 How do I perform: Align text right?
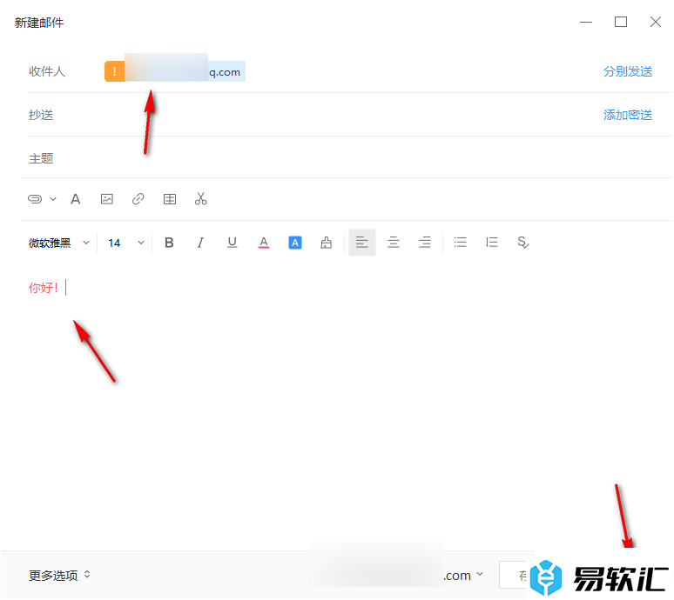[425, 243]
